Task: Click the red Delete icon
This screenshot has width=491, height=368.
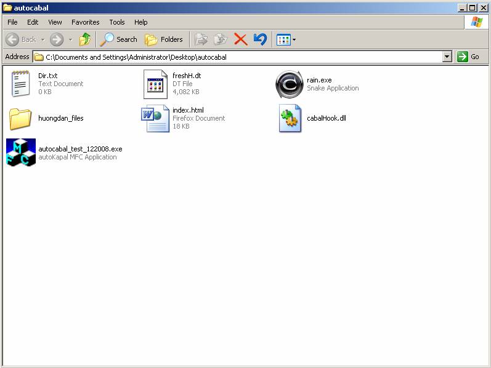Action: point(240,39)
